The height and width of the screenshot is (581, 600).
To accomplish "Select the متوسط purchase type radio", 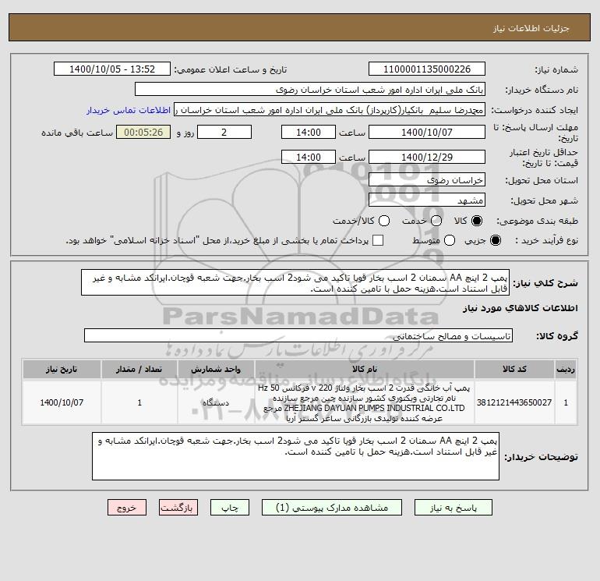I will click(450, 240).
